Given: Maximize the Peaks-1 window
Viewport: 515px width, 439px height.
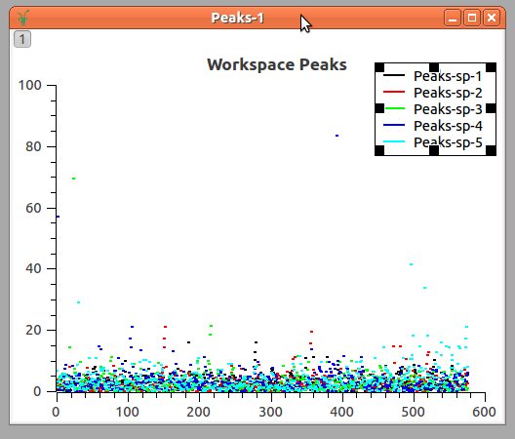Looking at the screenshot, I should [x=472, y=18].
